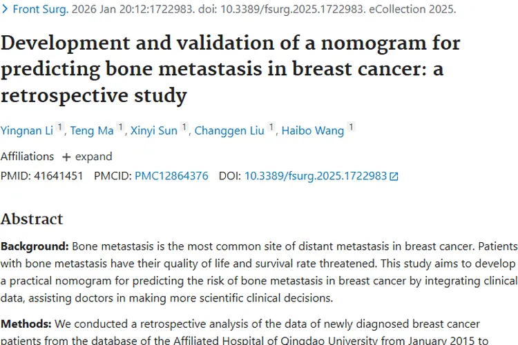Show affiliation 1 superscript for Yingnan Li
The image size is (518, 345).
click(60, 127)
